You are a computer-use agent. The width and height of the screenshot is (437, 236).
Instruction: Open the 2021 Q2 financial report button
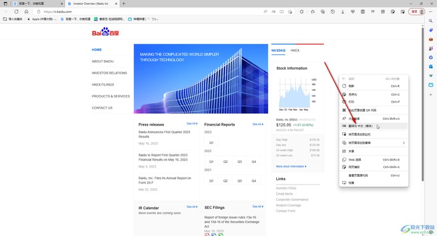[x=225, y=181]
